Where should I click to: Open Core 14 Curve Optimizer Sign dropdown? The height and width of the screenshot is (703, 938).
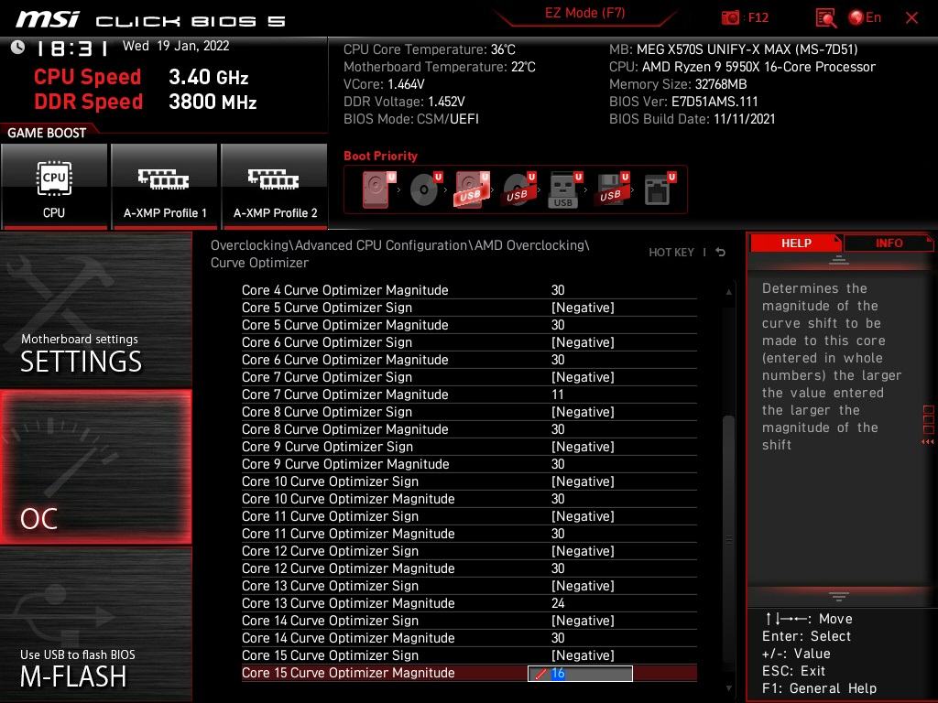click(583, 621)
